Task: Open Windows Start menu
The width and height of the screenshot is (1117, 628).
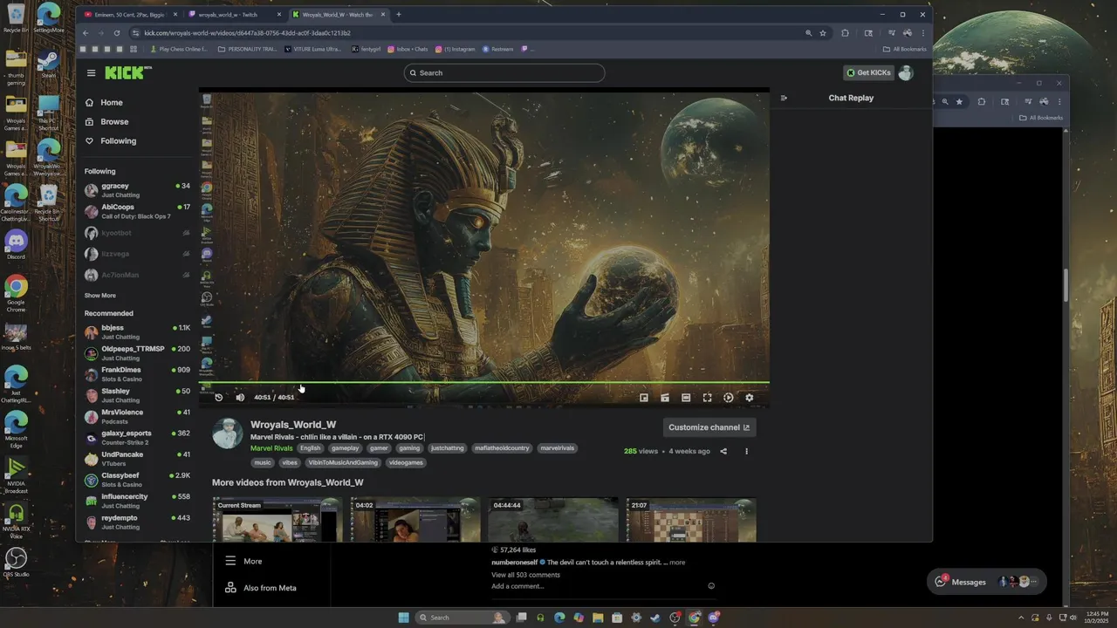Action: click(x=403, y=618)
